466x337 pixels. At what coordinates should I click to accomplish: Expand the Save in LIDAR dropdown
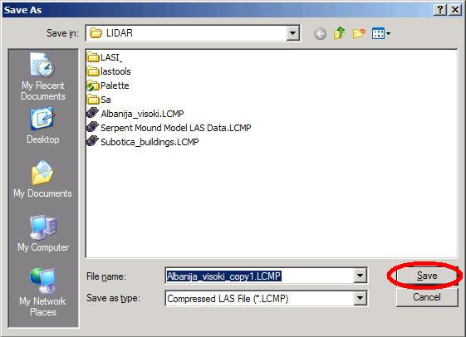(292, 33)
